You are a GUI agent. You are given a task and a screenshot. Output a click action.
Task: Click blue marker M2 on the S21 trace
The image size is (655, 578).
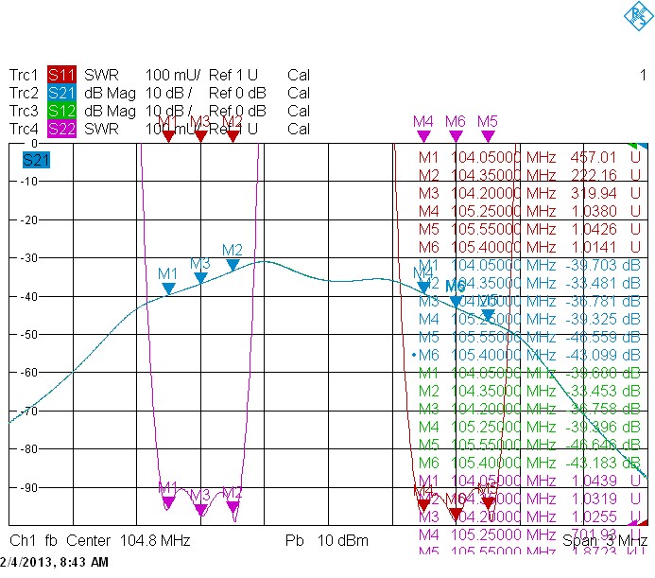(233, 265)
